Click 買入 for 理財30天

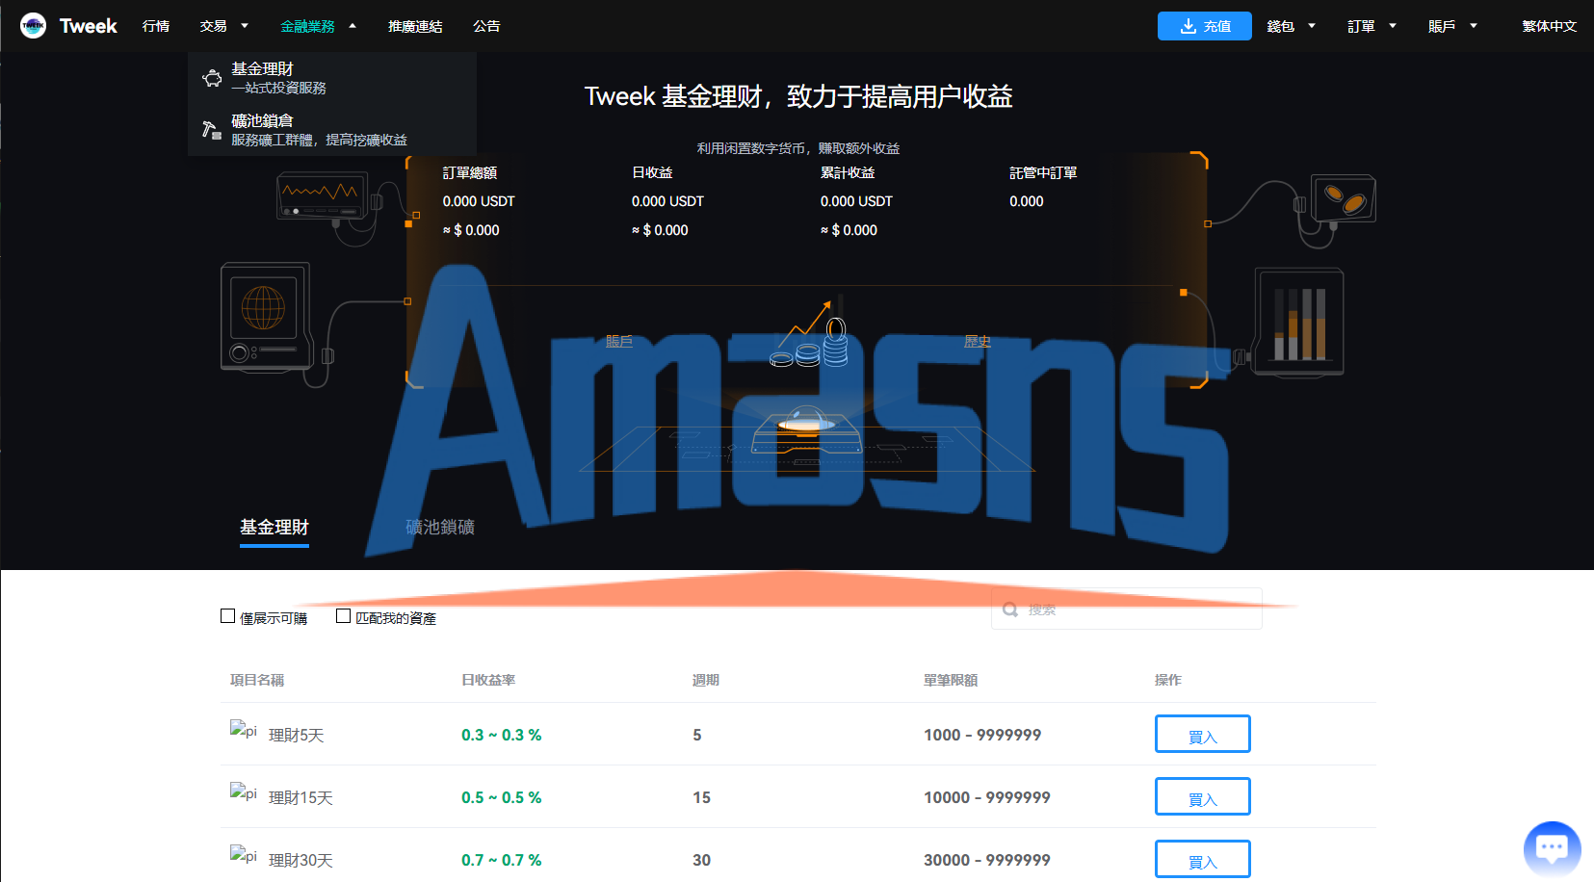pyautogui.click(x=1203, y=859)
